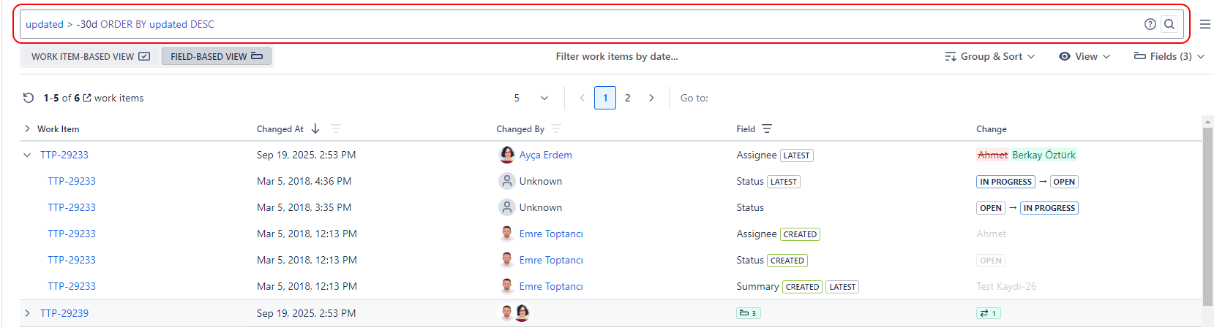Image resolution: width=1225 pixels, height=327 pixels.
Task: Click the search magnifier icon in JQL bar
Action: coord(1169,24)
